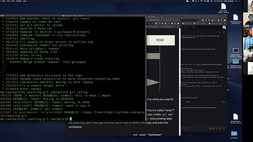Viewport: 253px width, 142px height.
Task: Click the Wi-Fi icon in the menu bar
Action: coord(201,1)
